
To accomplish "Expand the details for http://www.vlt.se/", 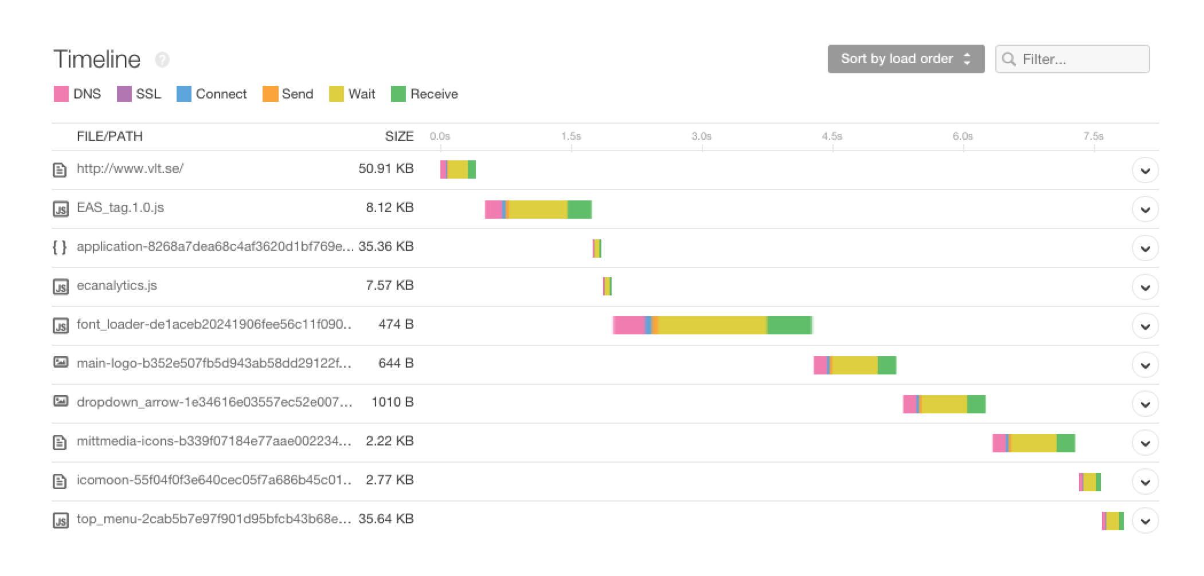I will 1144,170.
